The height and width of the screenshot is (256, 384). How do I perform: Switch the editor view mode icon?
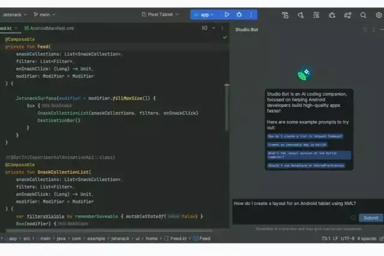pyautogui.click(x=204, y=28)
